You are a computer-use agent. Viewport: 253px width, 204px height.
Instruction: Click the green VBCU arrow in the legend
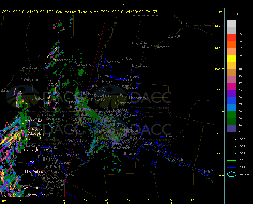click(x=232, y=161)
